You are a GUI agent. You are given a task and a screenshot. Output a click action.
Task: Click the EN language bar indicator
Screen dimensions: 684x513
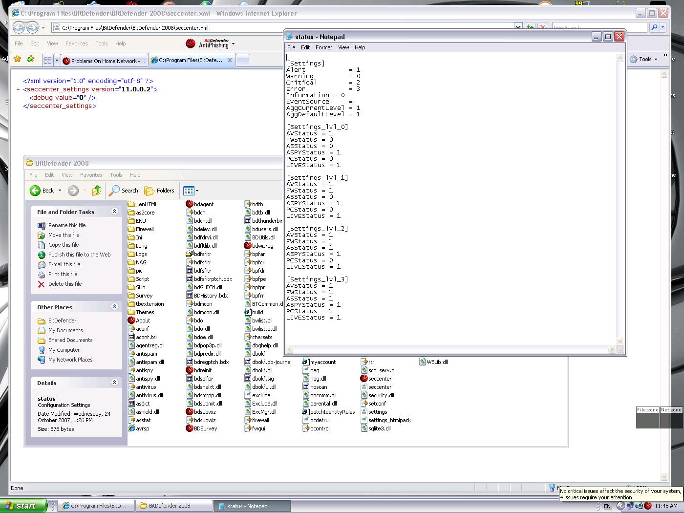(x=607, y=506)
